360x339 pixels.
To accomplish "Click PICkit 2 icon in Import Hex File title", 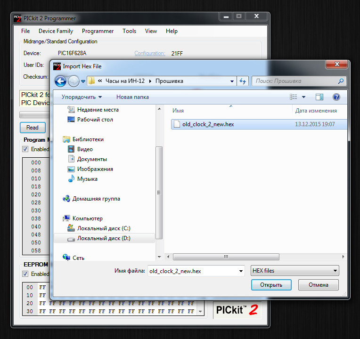I will (57, 66).
